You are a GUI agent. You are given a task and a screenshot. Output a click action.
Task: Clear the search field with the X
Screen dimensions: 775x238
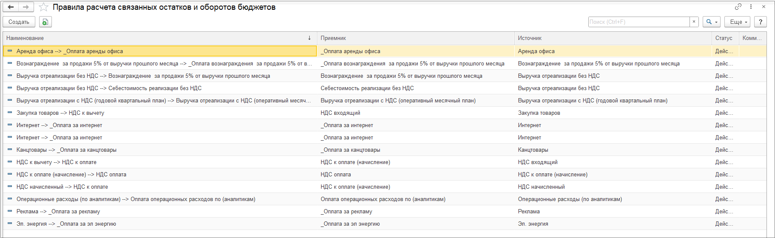(694, 22)
